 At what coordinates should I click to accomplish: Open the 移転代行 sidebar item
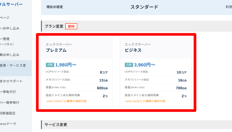coord(8,92)
